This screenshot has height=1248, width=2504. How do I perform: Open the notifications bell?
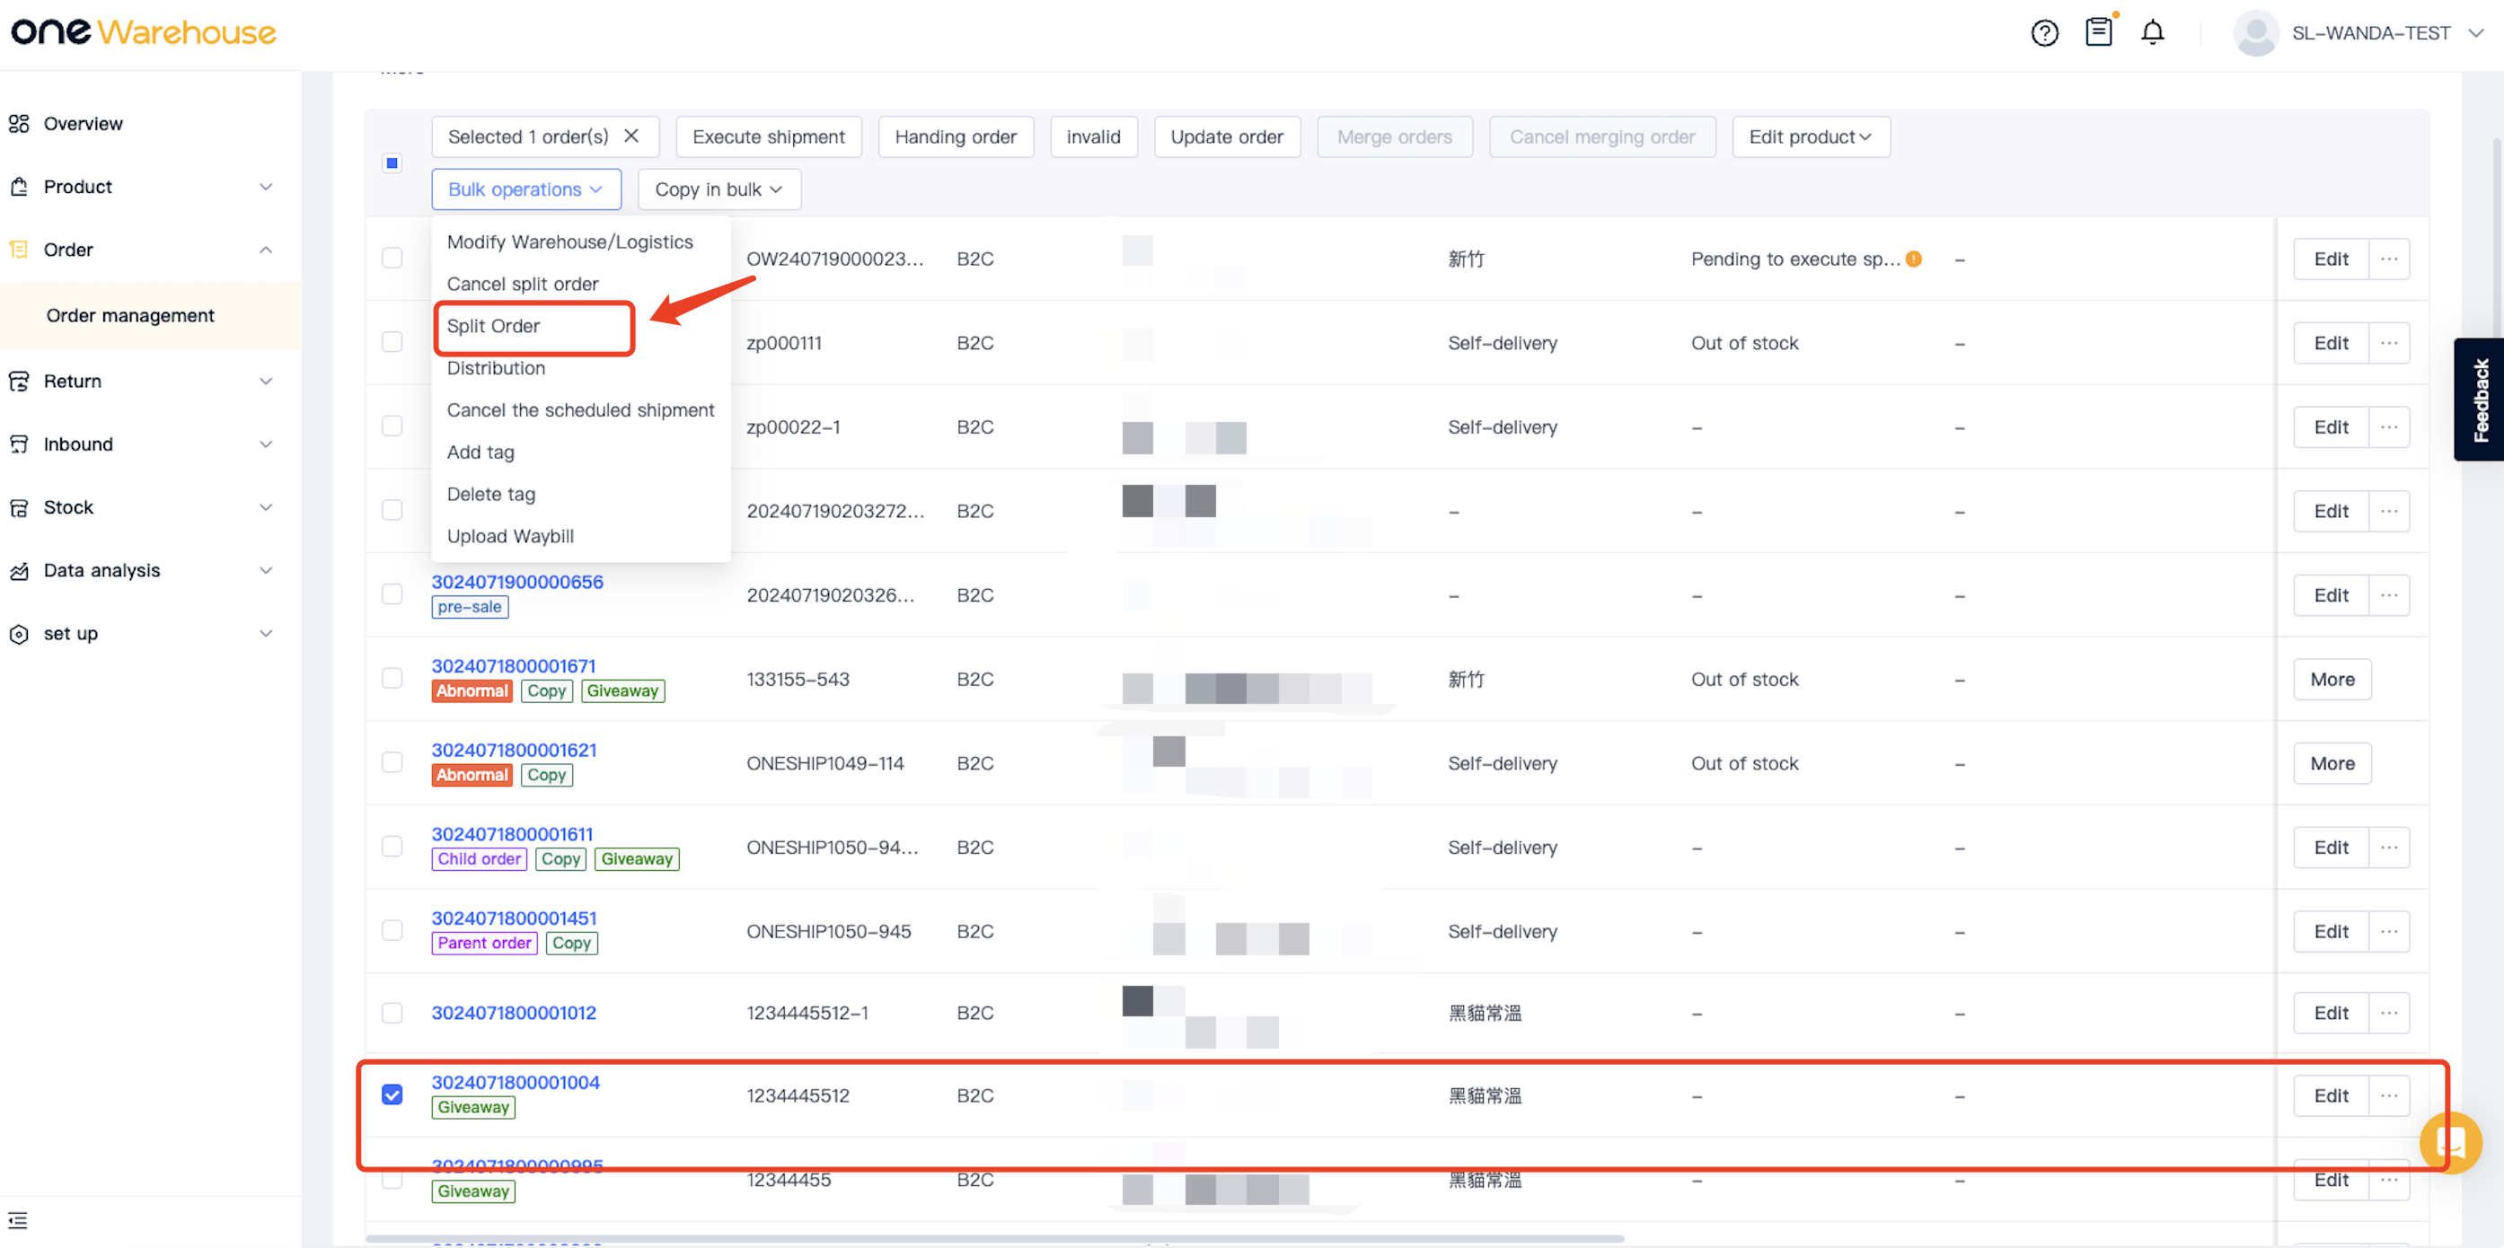coord(2152,33)
